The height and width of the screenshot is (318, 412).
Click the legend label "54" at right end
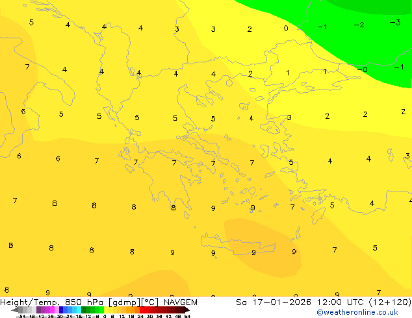click(x=187, y=316)
